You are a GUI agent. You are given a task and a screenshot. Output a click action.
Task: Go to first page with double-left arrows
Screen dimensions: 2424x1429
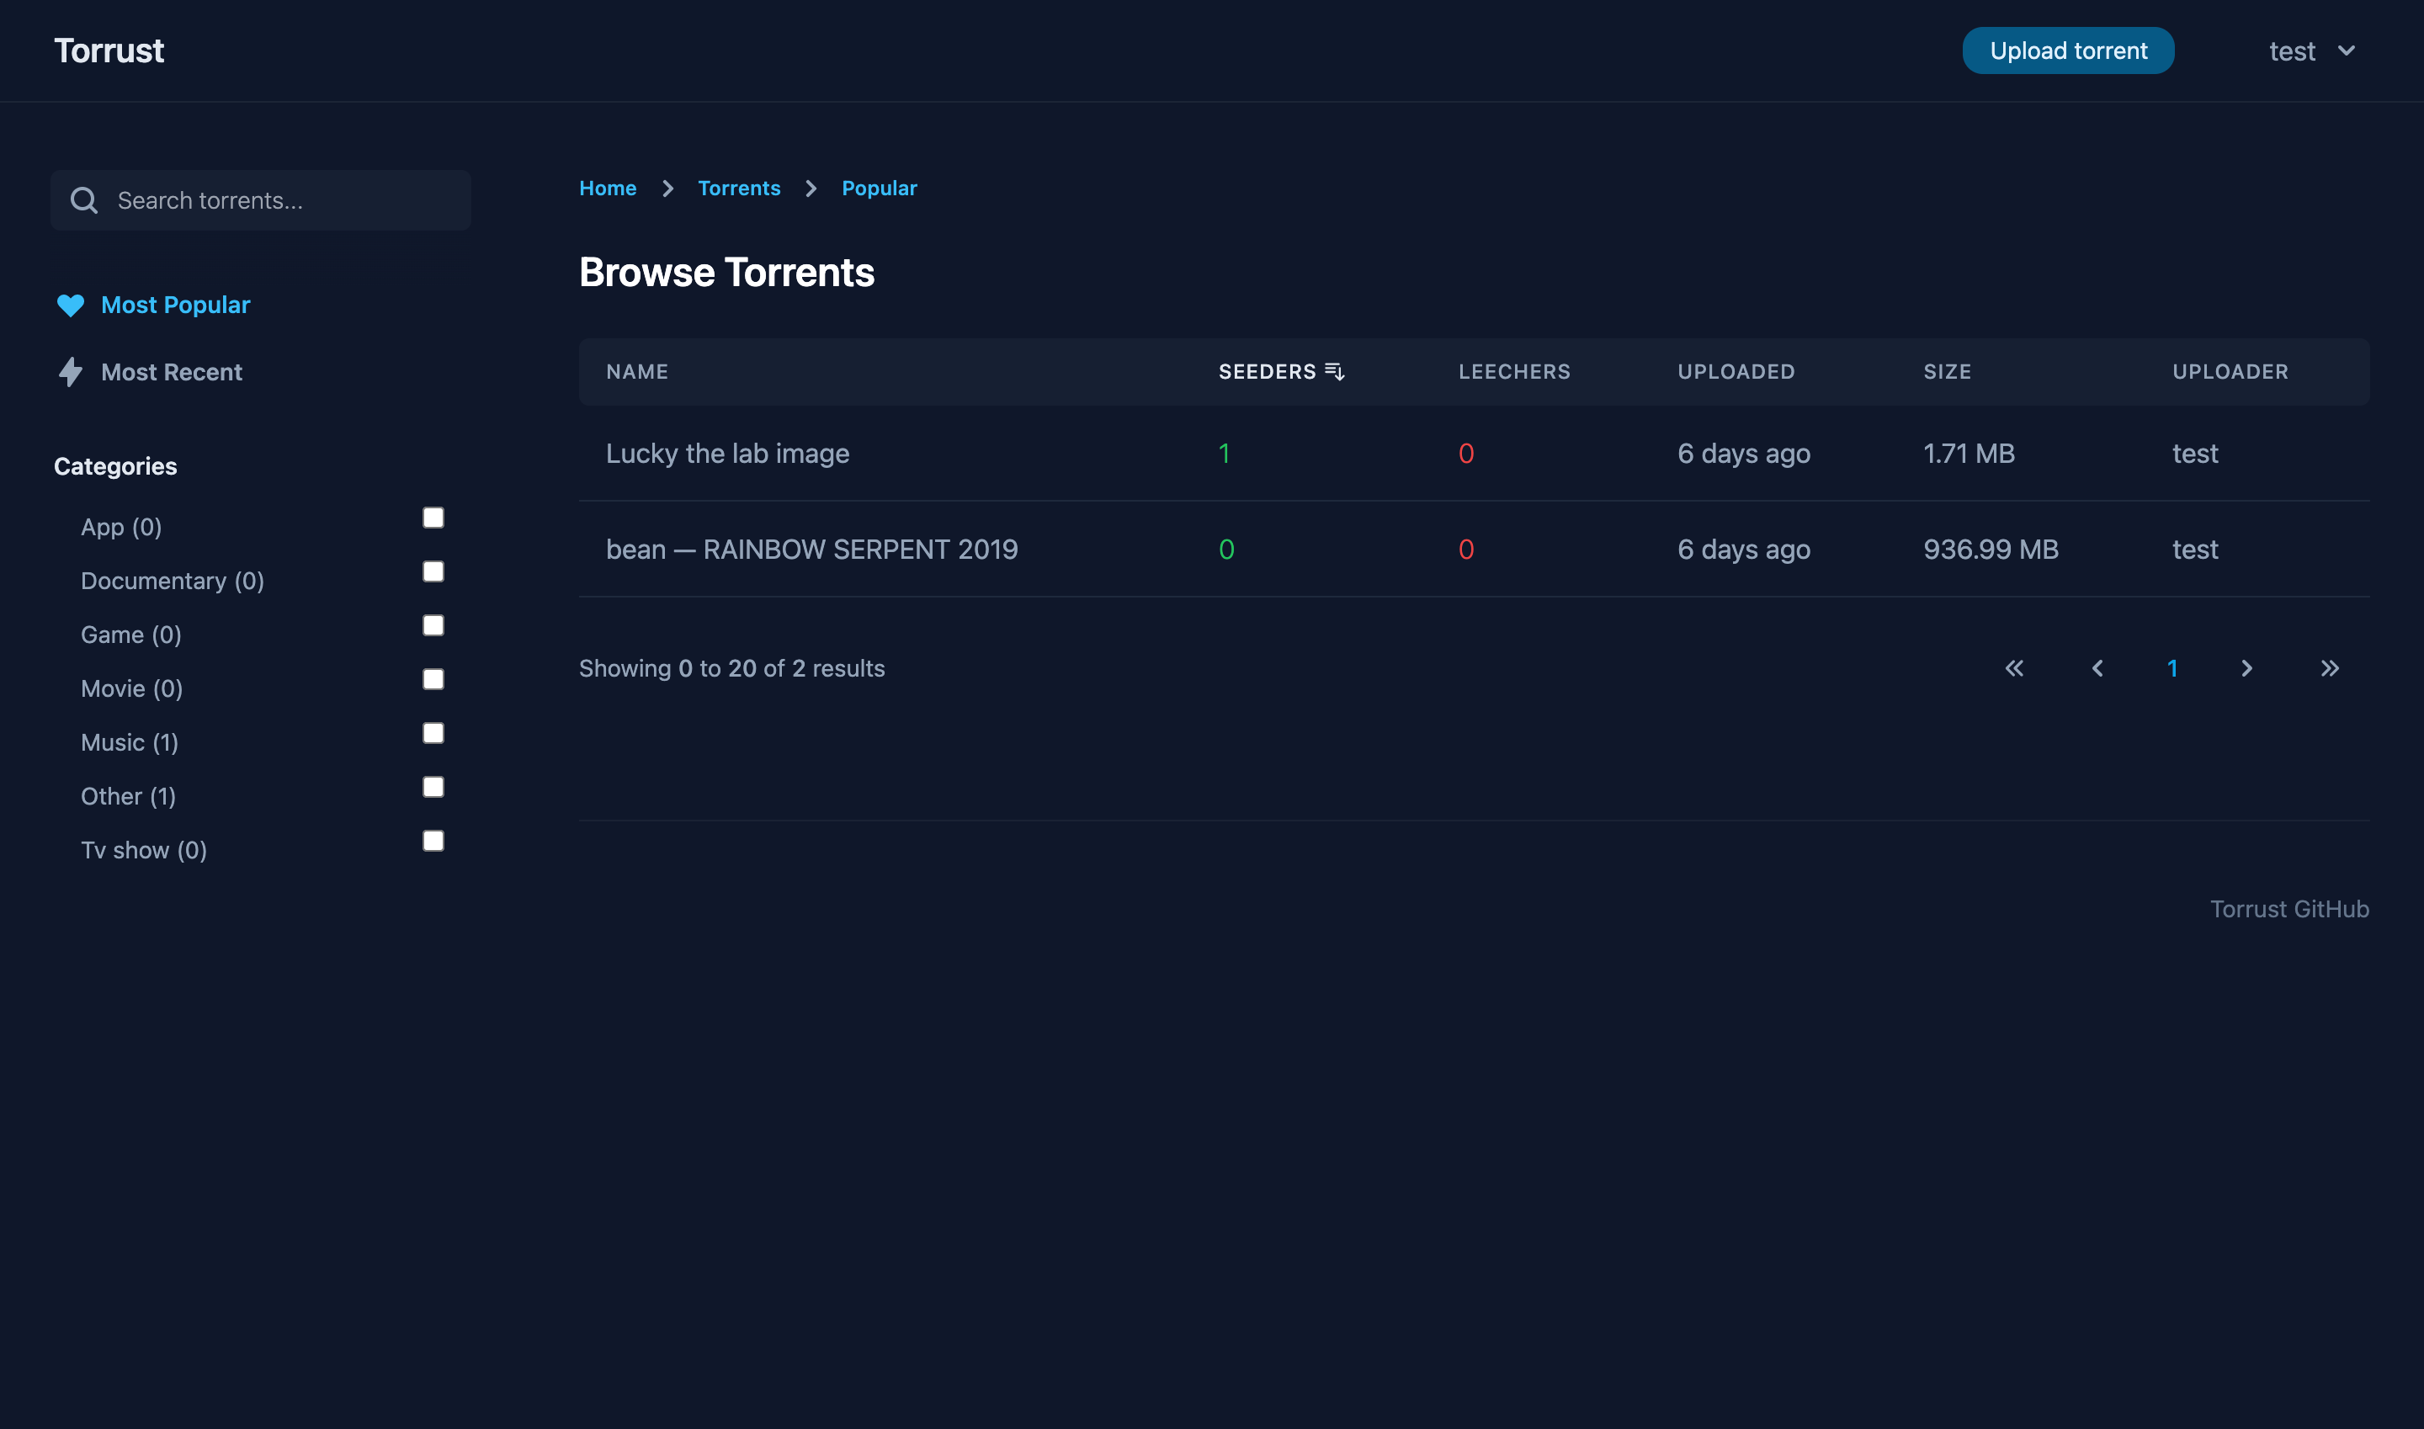click(2015, 668)
